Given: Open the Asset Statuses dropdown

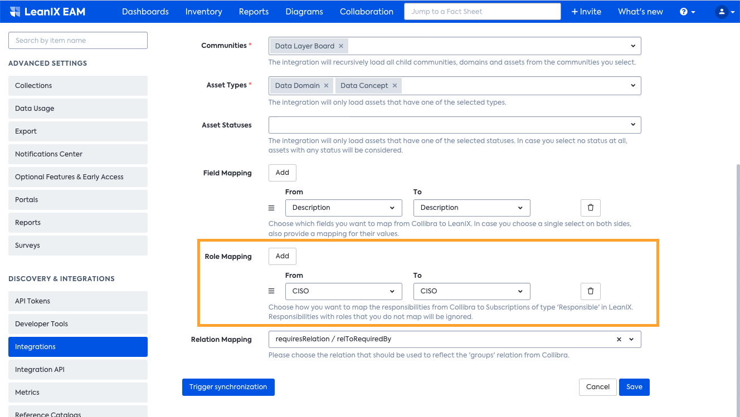Looking at the screenshot, I should (x=455, y=125).
